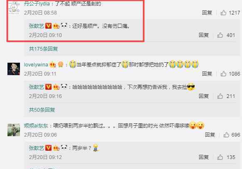
Task: Click verified V badge next to 张歆艺's 09:10 reply
Action: pos(48,26)
